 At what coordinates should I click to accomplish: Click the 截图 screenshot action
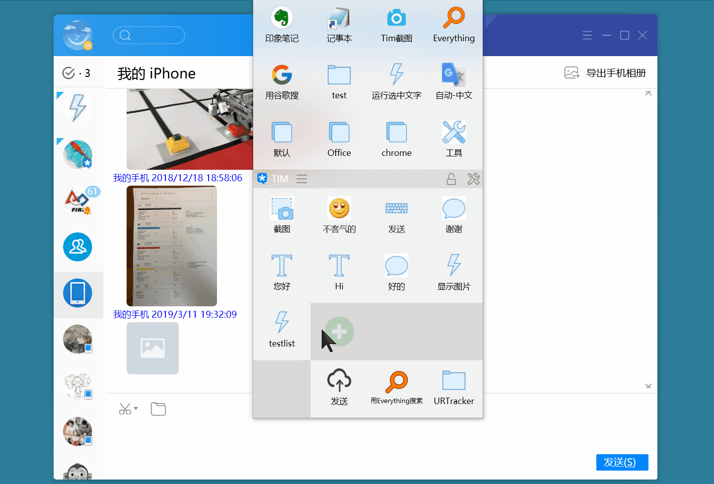pos(282,208)
